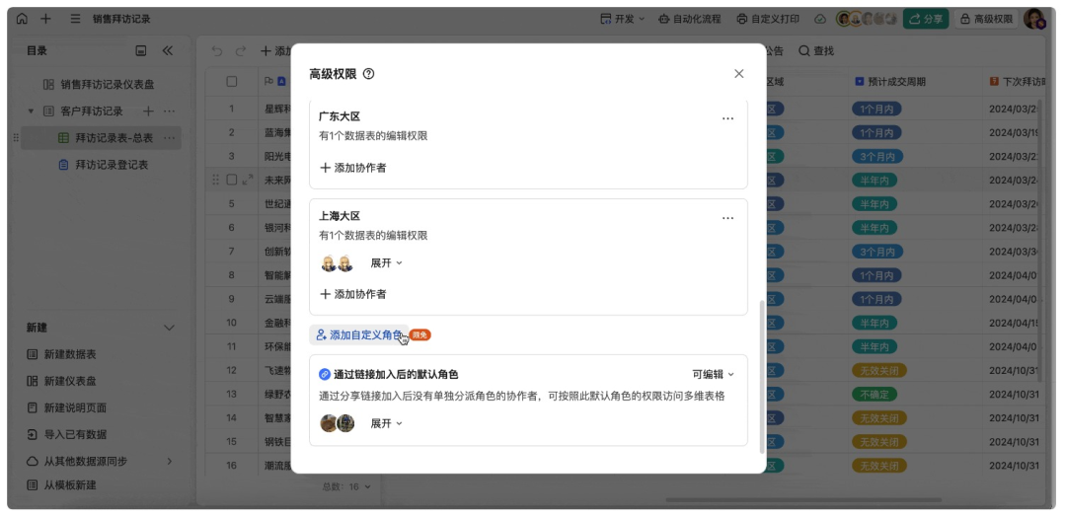The height and width of the screenshot is (517, 1066).
Task: Open more options for 上海大区 role
Action: pos(728,218)
